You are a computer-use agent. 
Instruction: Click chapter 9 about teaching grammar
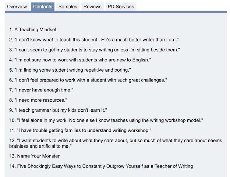pyautogui.click(x=58, y=110)
